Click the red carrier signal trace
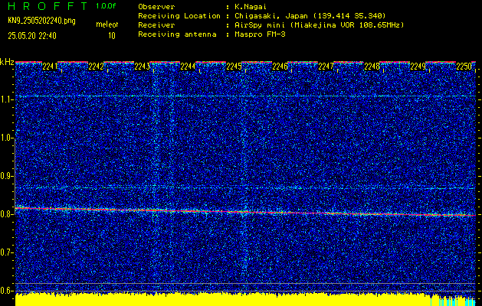Image resolution: width=482 pixels, height=306 pixels. (x=245, y=212)
